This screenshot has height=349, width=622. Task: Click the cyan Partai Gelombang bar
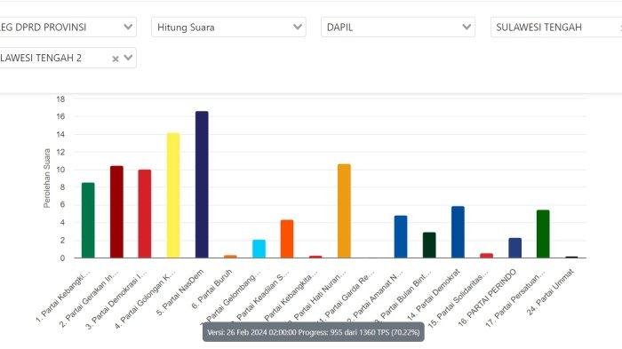click(259, 249)
